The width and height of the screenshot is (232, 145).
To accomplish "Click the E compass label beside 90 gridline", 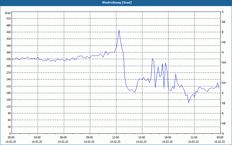I will point(223,113).
